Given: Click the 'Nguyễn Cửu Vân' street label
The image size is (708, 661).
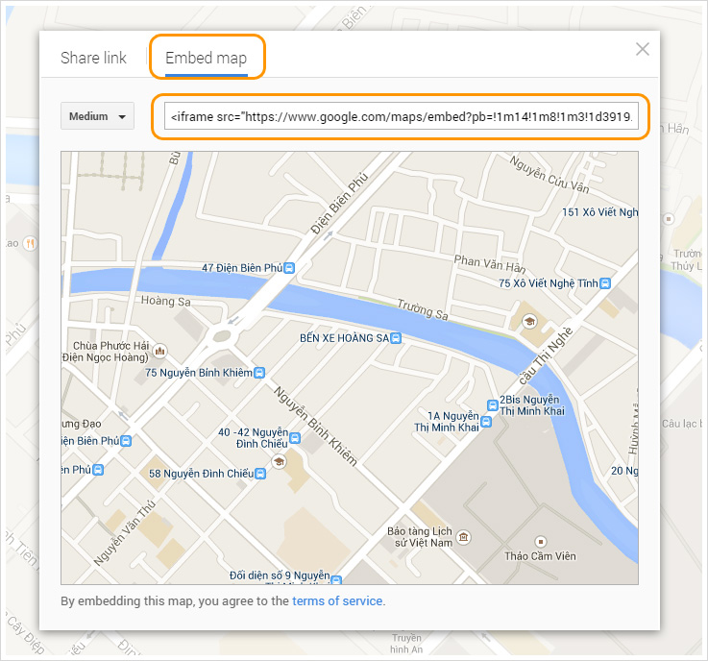Looking at the screenshot, I should (x=549, y=175).
